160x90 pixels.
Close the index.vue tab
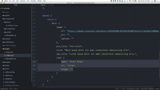click(53, 5)
